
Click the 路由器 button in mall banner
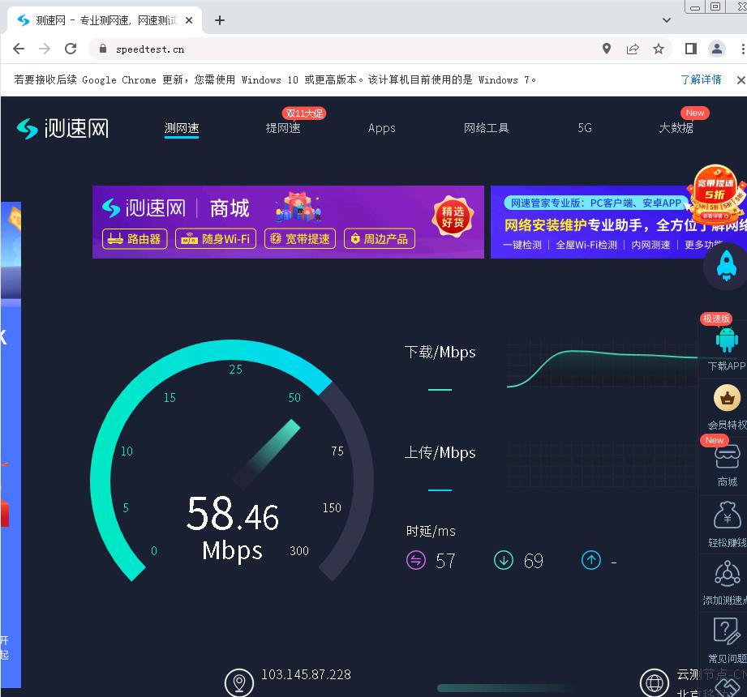[135, 239]
